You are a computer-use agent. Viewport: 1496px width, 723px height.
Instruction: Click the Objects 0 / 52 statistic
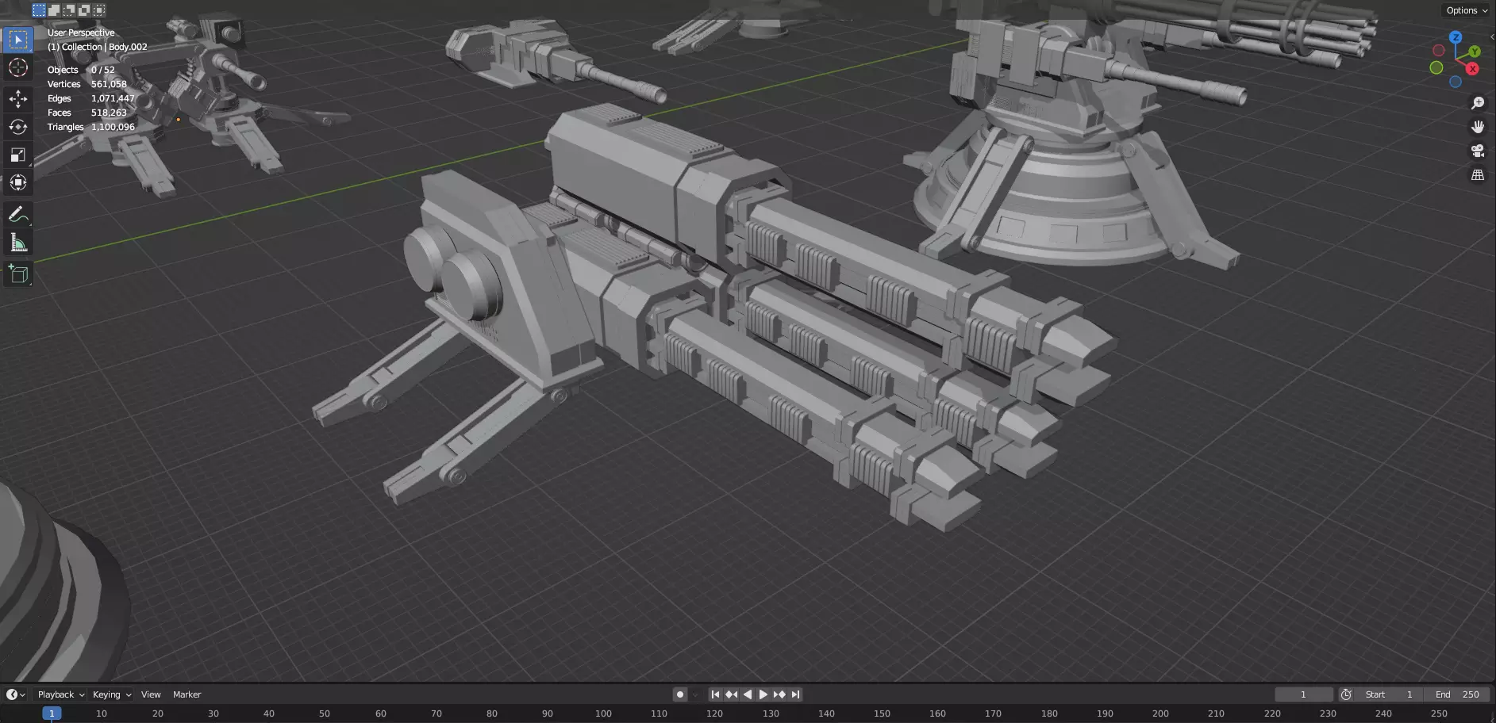[x=81, y=70]
